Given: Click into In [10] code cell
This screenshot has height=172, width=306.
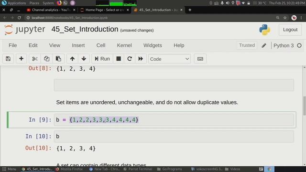Looking at the screenshot, I should point(174,136).
